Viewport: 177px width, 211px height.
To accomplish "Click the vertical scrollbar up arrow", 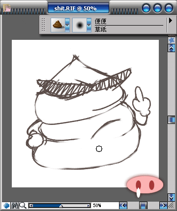I will (x=172, y=48).
